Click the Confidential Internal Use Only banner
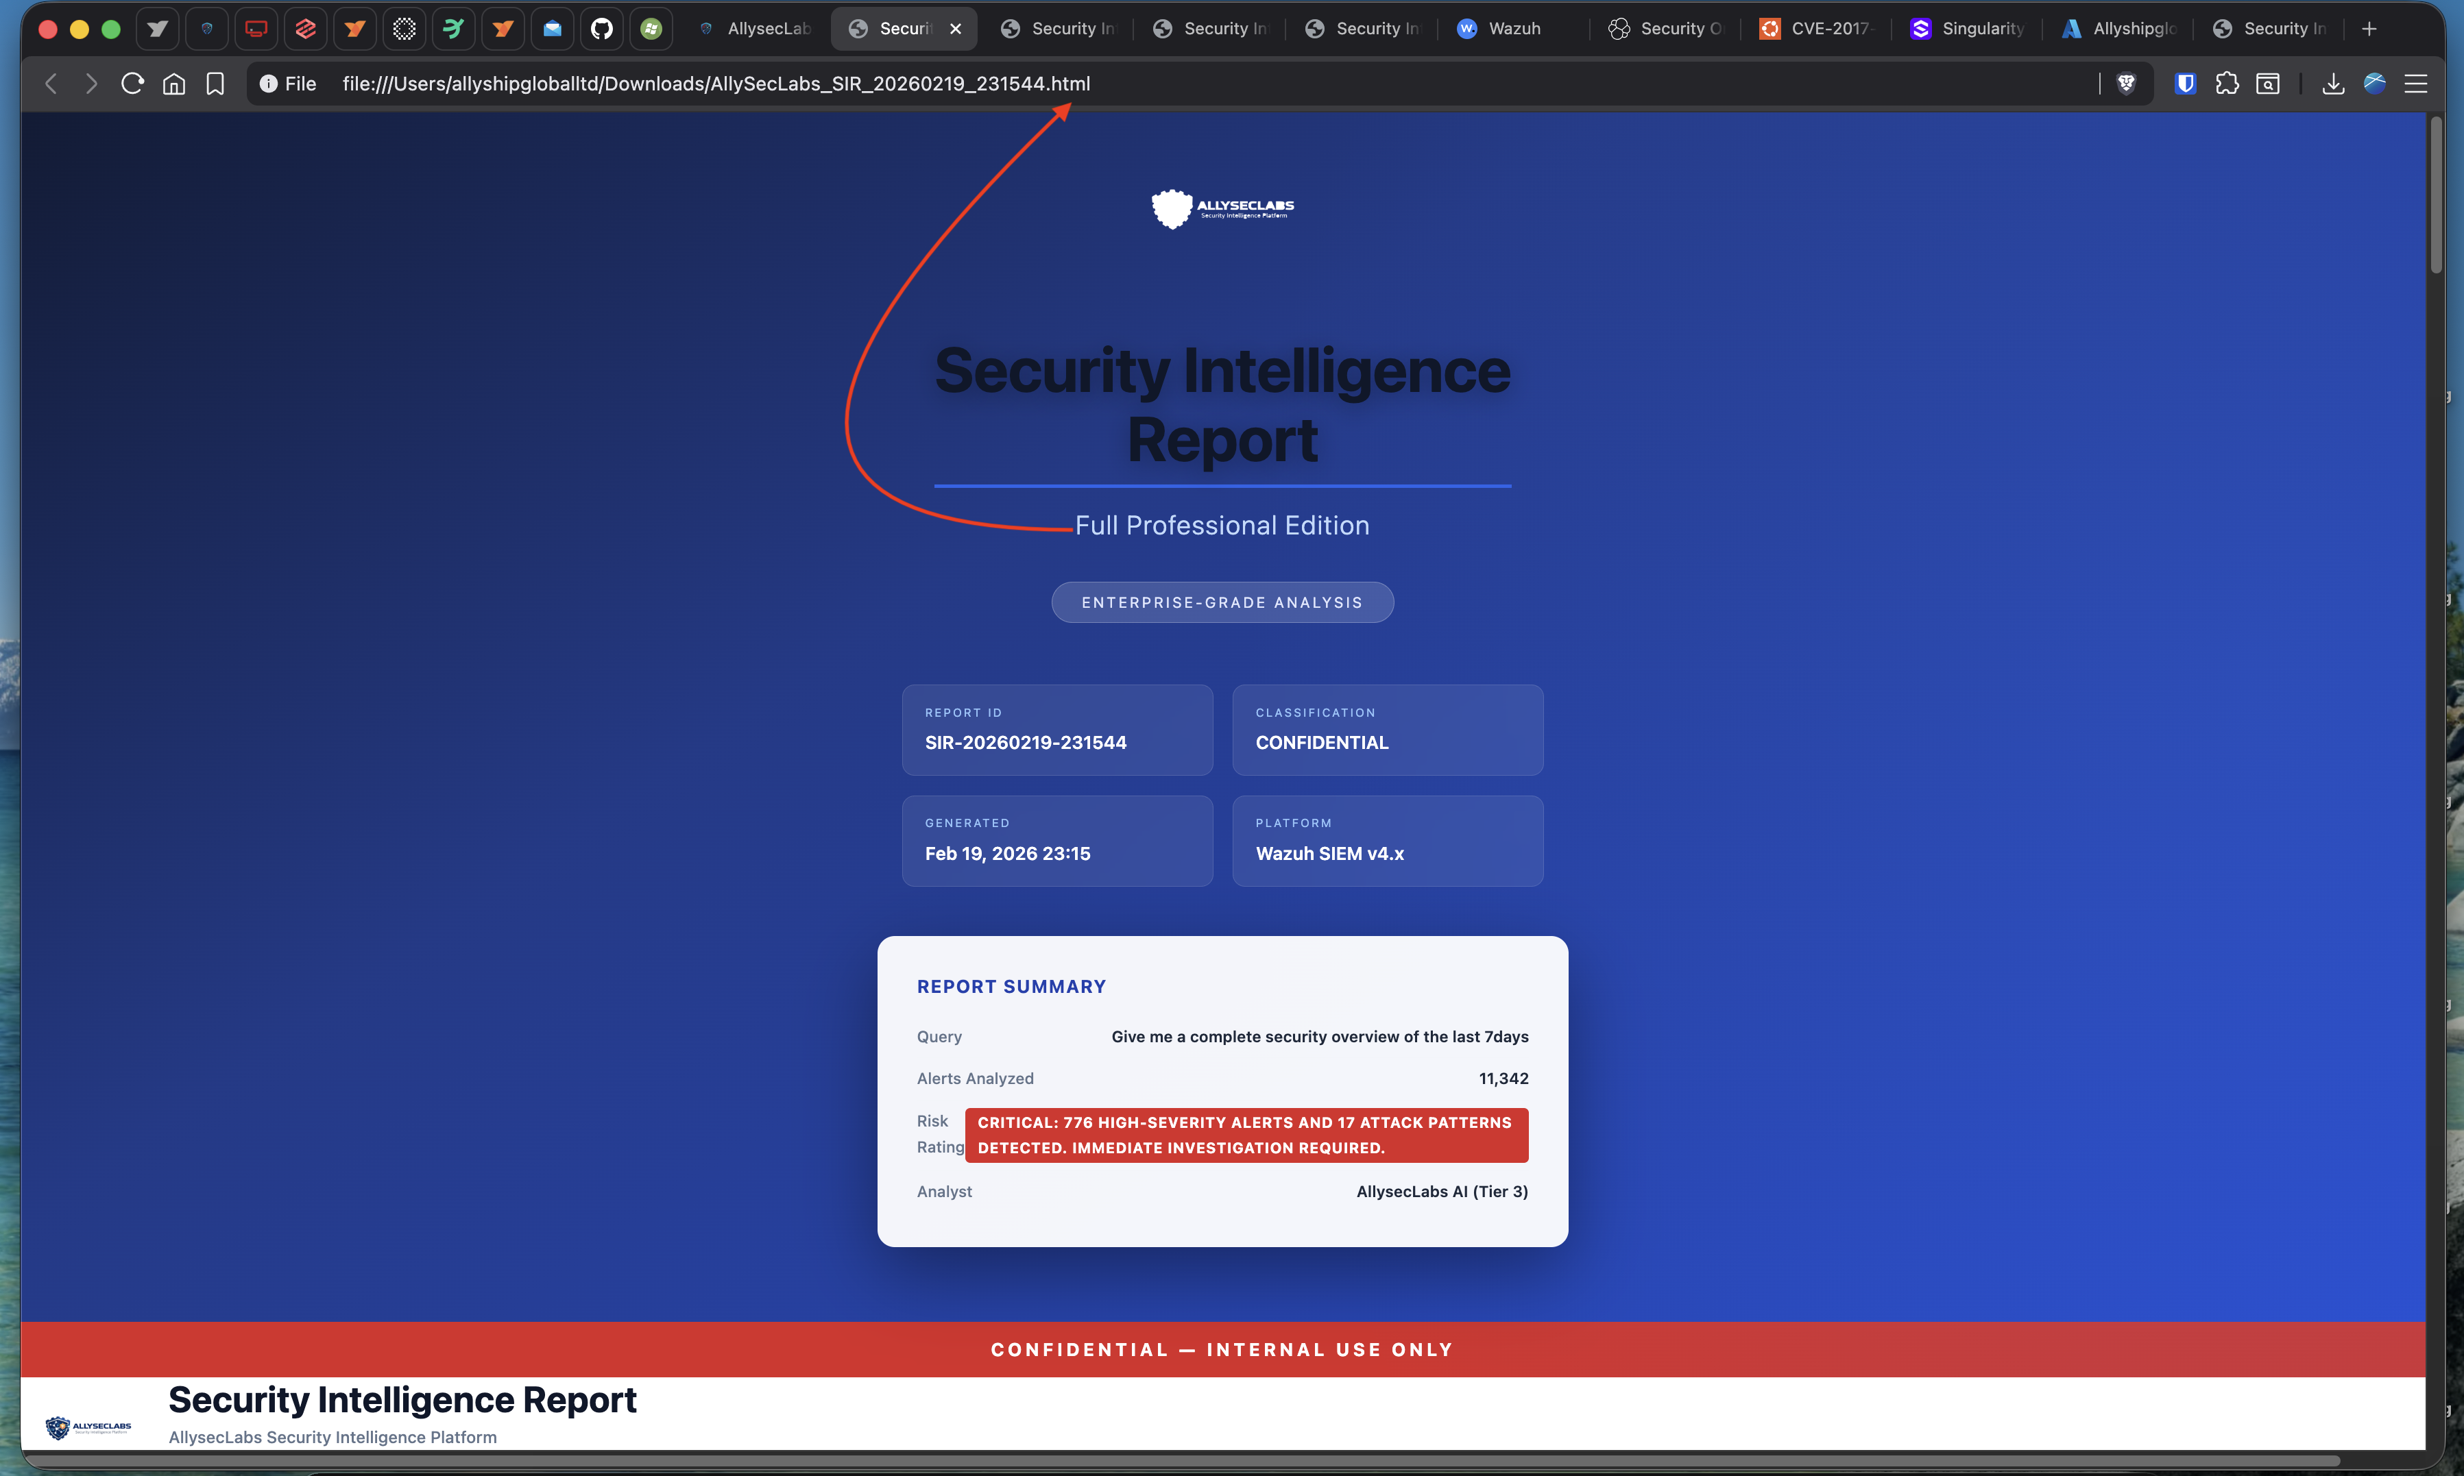The height and width of the screenshot is (1476, 2464). tap(1222, 1350)
